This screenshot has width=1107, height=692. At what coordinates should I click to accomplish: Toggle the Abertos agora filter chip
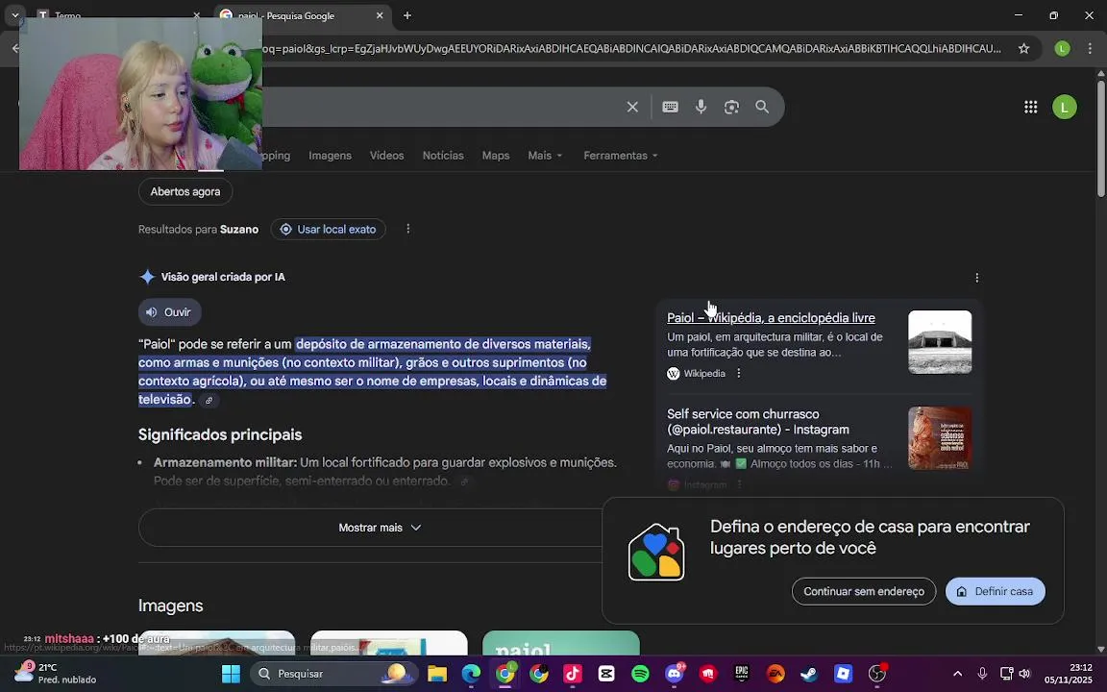tap(184, 191)
